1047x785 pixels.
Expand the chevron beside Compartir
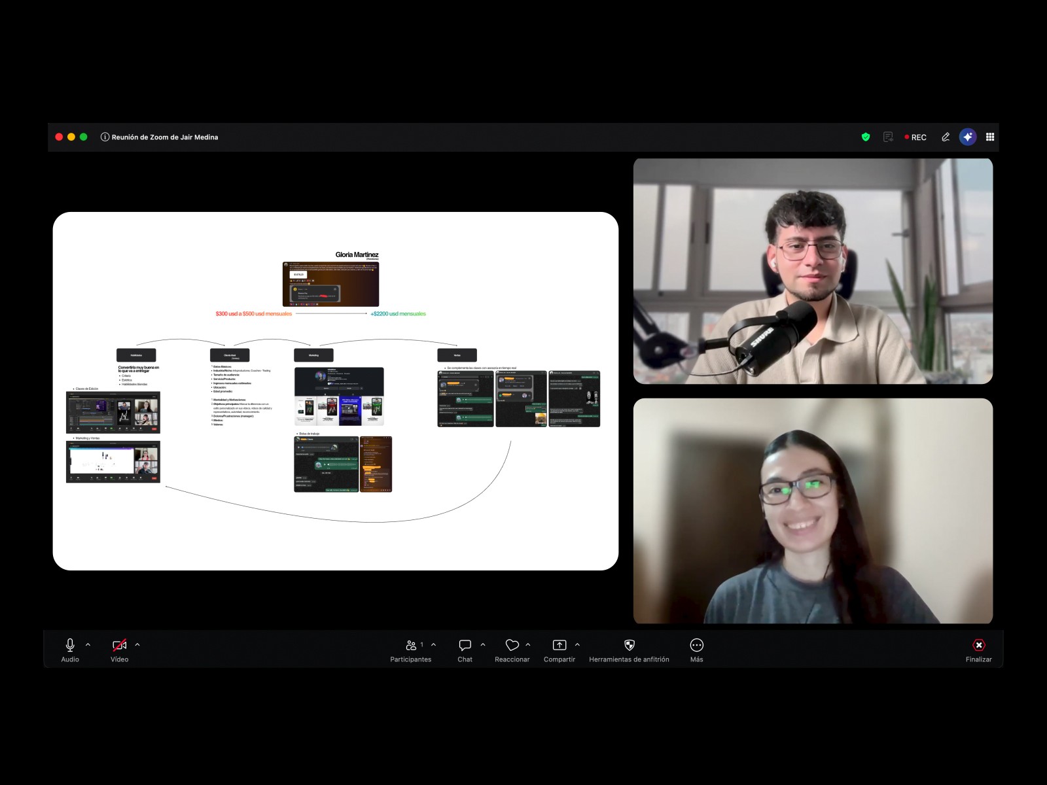click(577, 645)
